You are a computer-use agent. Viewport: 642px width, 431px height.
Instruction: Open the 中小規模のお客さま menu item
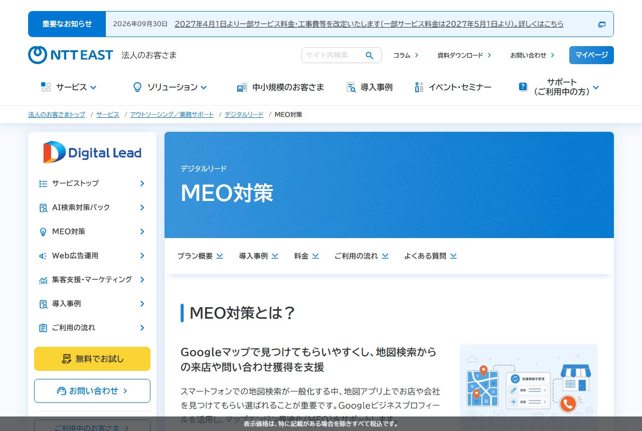coord(280,87)
